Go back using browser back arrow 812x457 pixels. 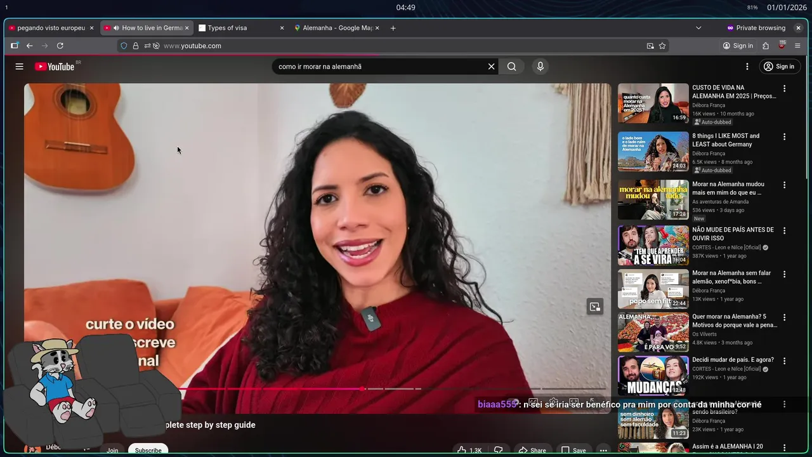[x=29, y=46]
